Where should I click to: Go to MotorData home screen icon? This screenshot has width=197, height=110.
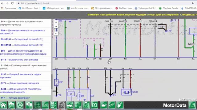(3, 105)
